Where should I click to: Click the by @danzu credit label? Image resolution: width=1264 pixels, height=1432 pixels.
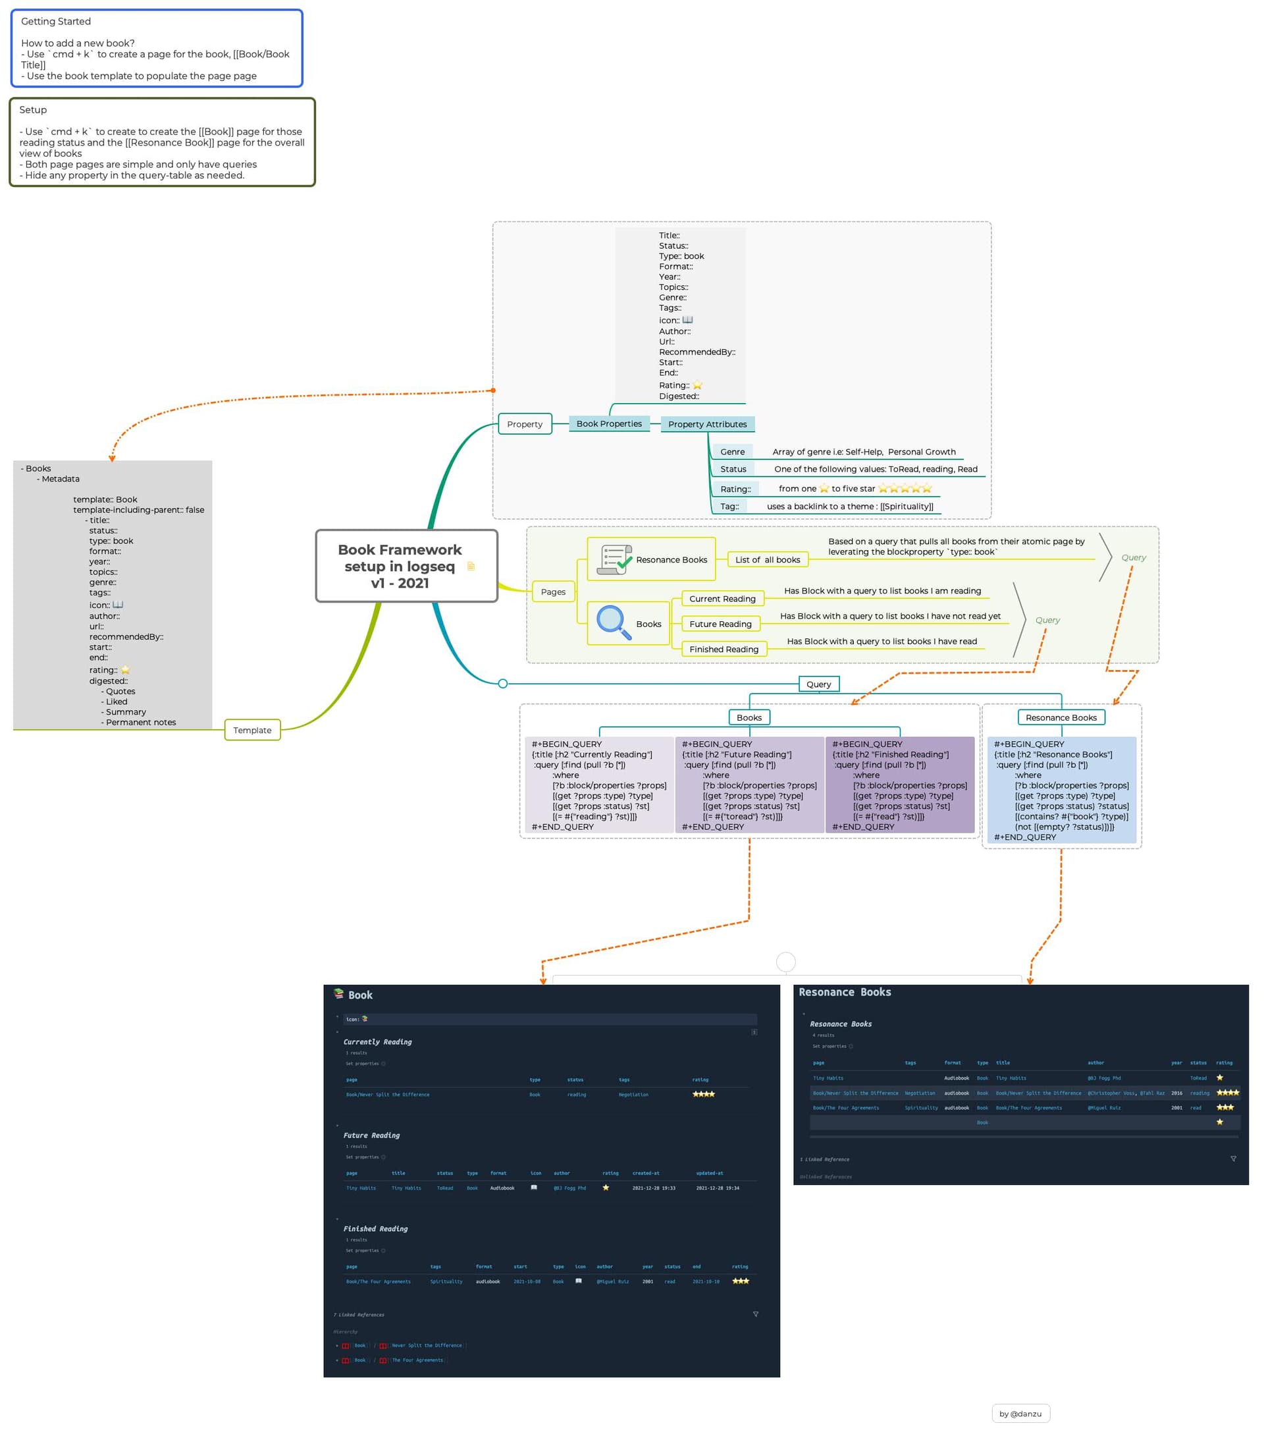[x=1020, y=1413]
